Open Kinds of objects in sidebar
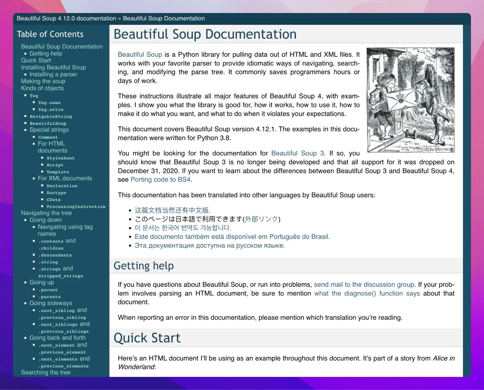This screenshot has width=484, height=390. point(42,88)
